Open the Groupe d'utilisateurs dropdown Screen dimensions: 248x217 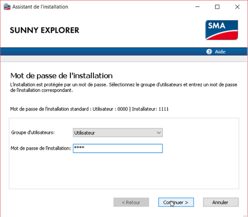pos(117,133)
